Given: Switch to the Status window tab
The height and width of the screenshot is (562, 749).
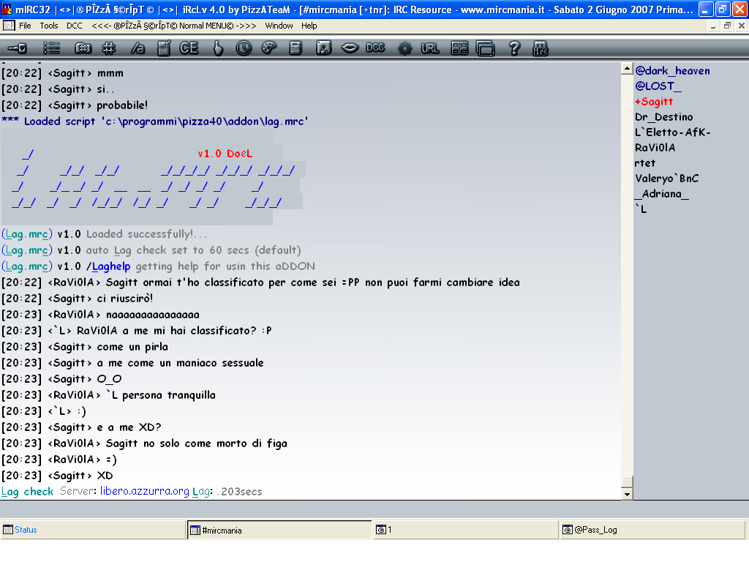Looking at the screenshot, I should tap(26, 530).
